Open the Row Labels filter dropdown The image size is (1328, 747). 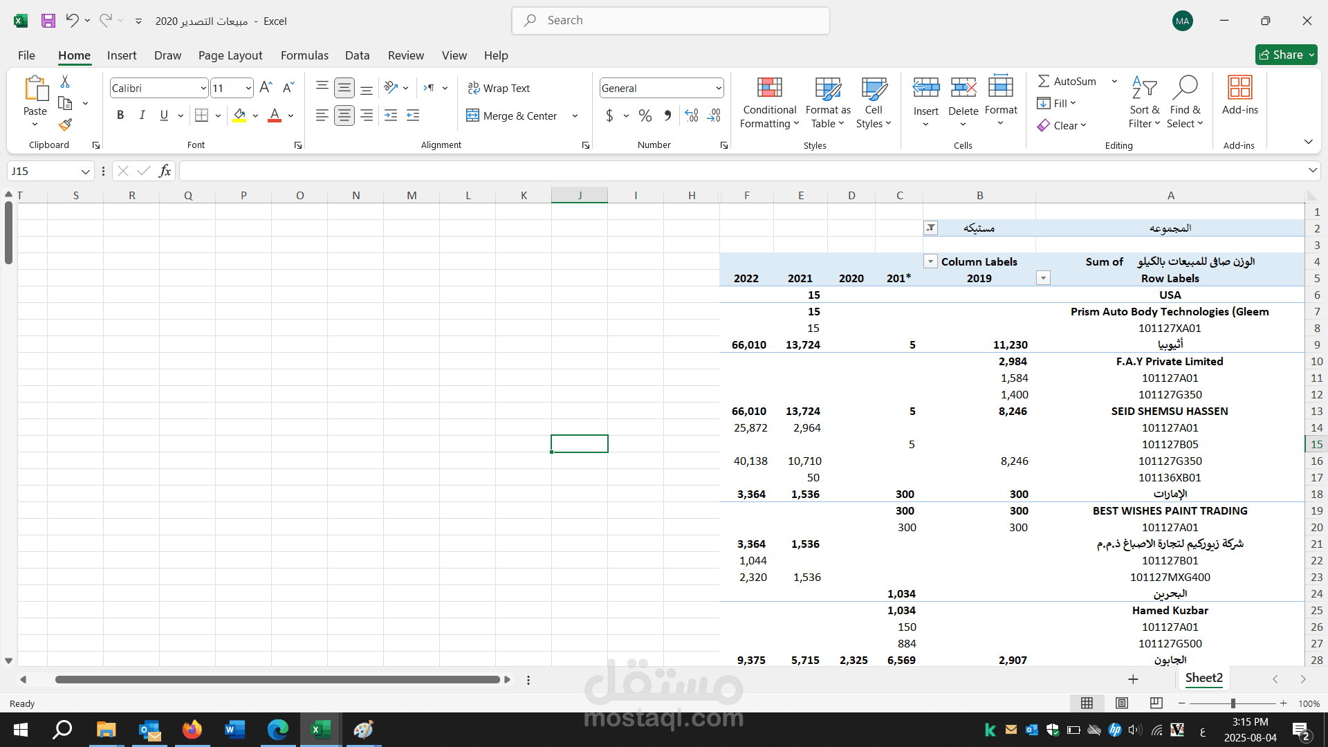1043,278
